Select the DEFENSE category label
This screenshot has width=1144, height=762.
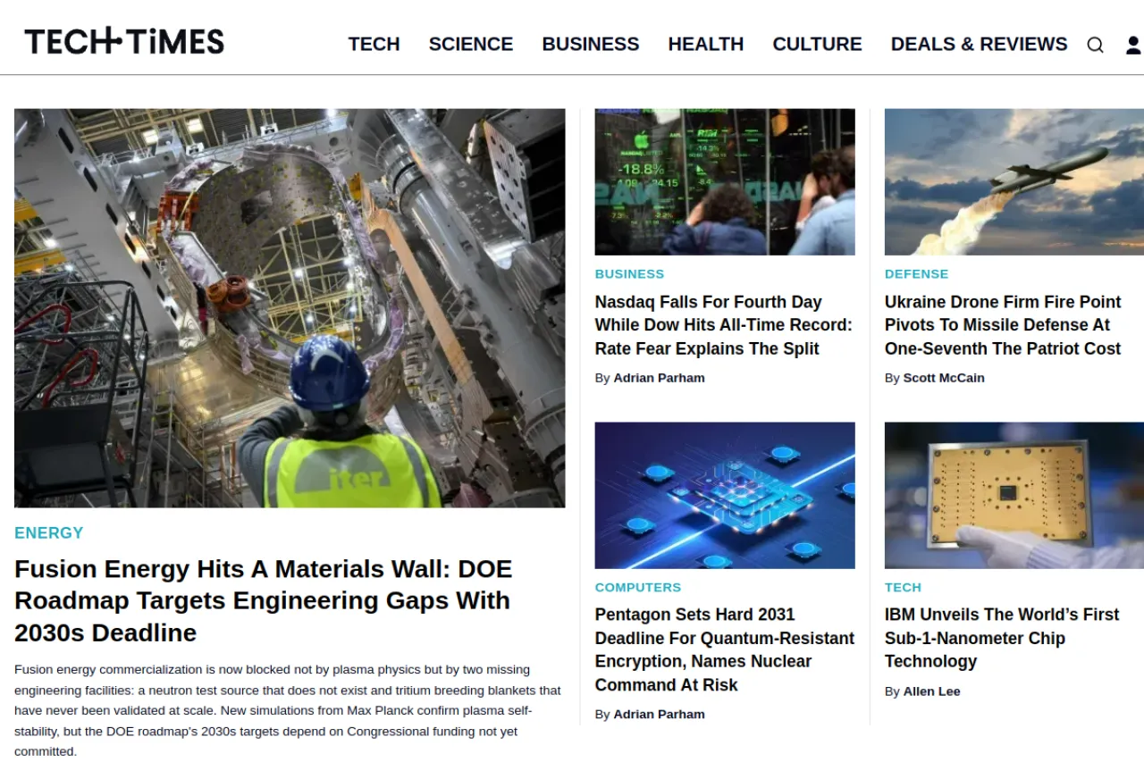tap(917, 274)
